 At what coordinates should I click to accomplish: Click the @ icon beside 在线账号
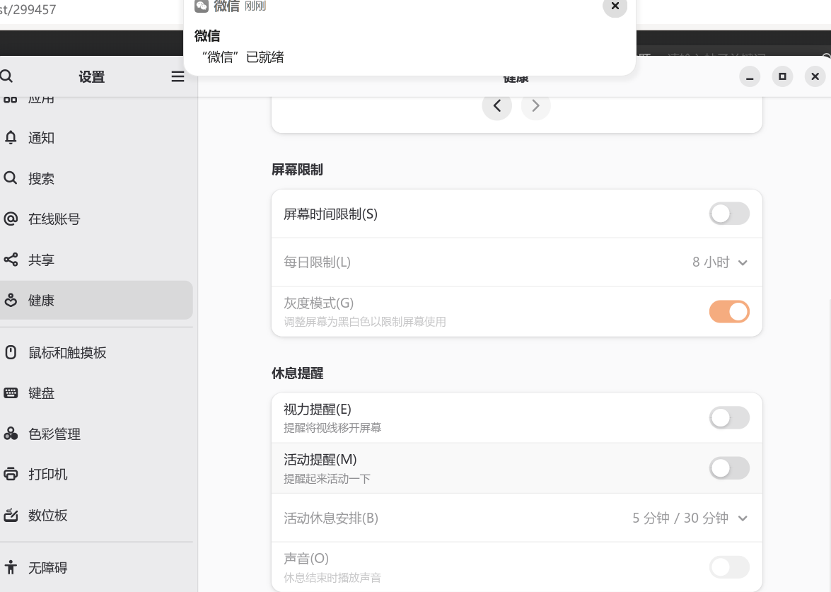pyautogui.click(x=11, y=219)
